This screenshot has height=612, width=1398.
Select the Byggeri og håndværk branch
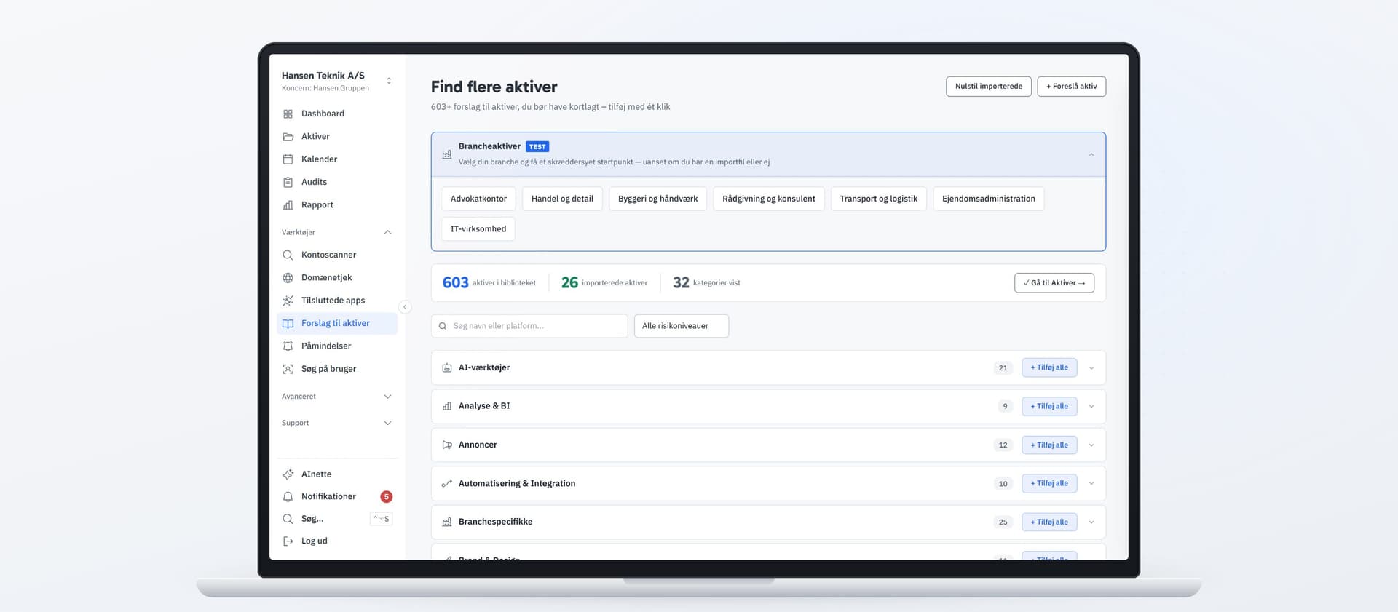coord(657,199)
